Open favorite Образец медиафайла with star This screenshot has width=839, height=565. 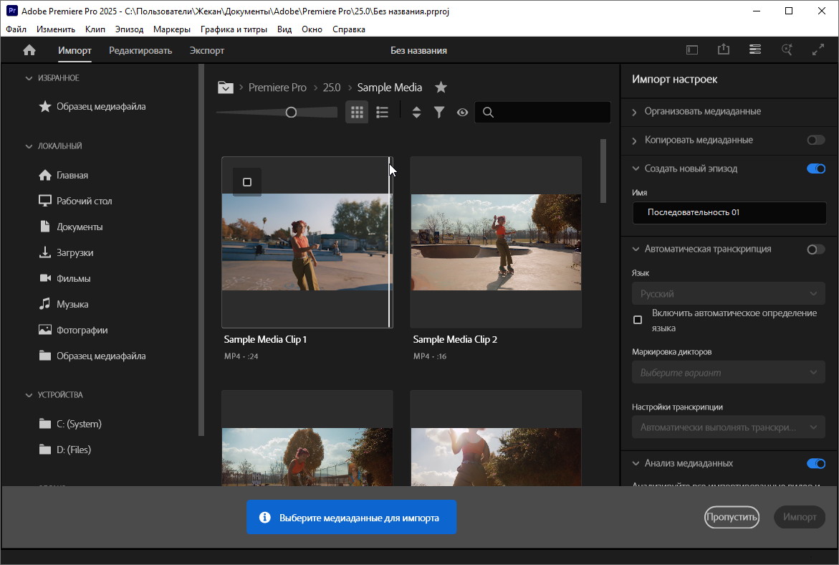(92, 106)
